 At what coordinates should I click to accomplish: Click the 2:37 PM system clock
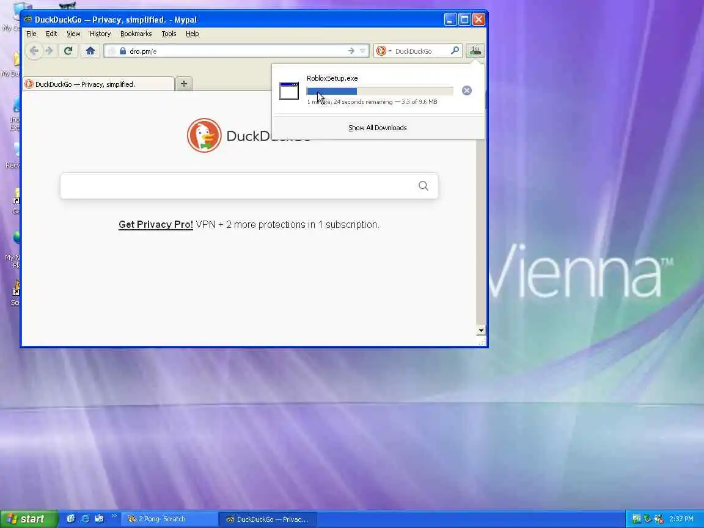tap(681, 519)
